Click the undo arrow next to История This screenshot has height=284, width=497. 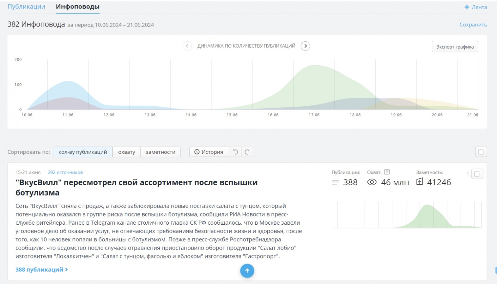click(x=235, y=152)
